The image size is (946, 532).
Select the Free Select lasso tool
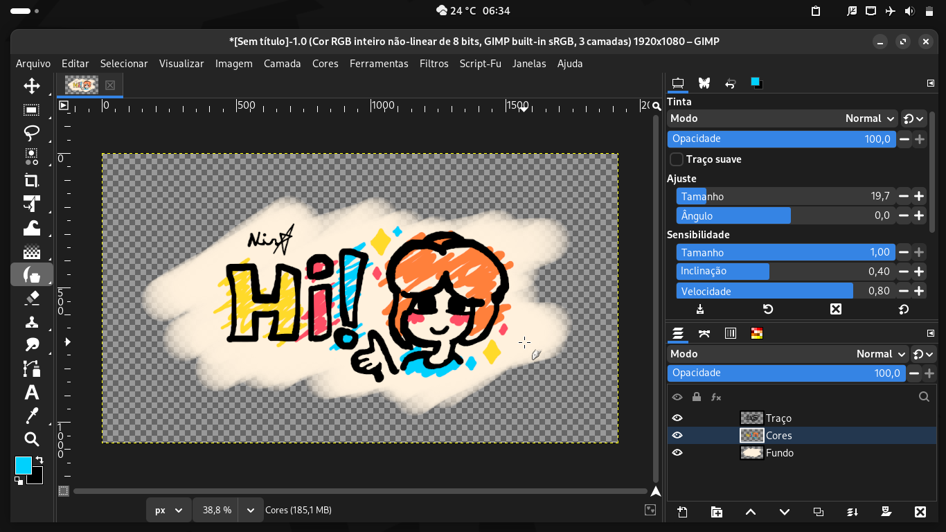31,133
